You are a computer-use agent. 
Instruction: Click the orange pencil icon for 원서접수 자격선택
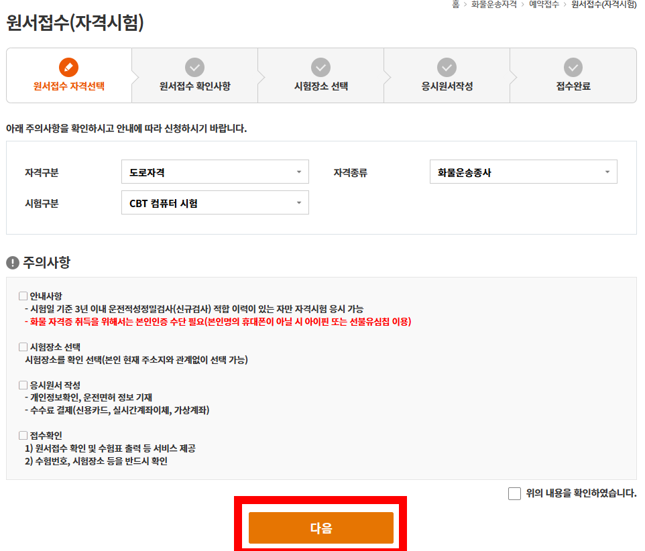[68, 67]
